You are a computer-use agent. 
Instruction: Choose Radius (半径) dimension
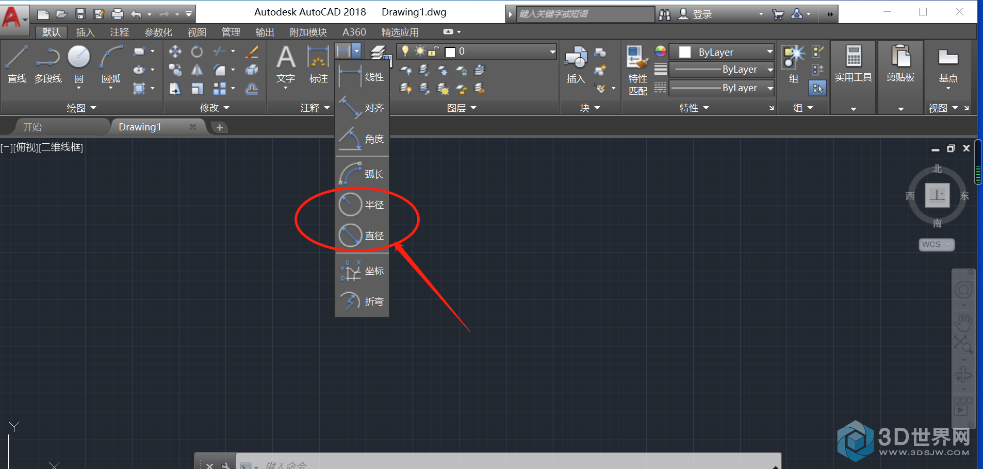click(362, 205)
